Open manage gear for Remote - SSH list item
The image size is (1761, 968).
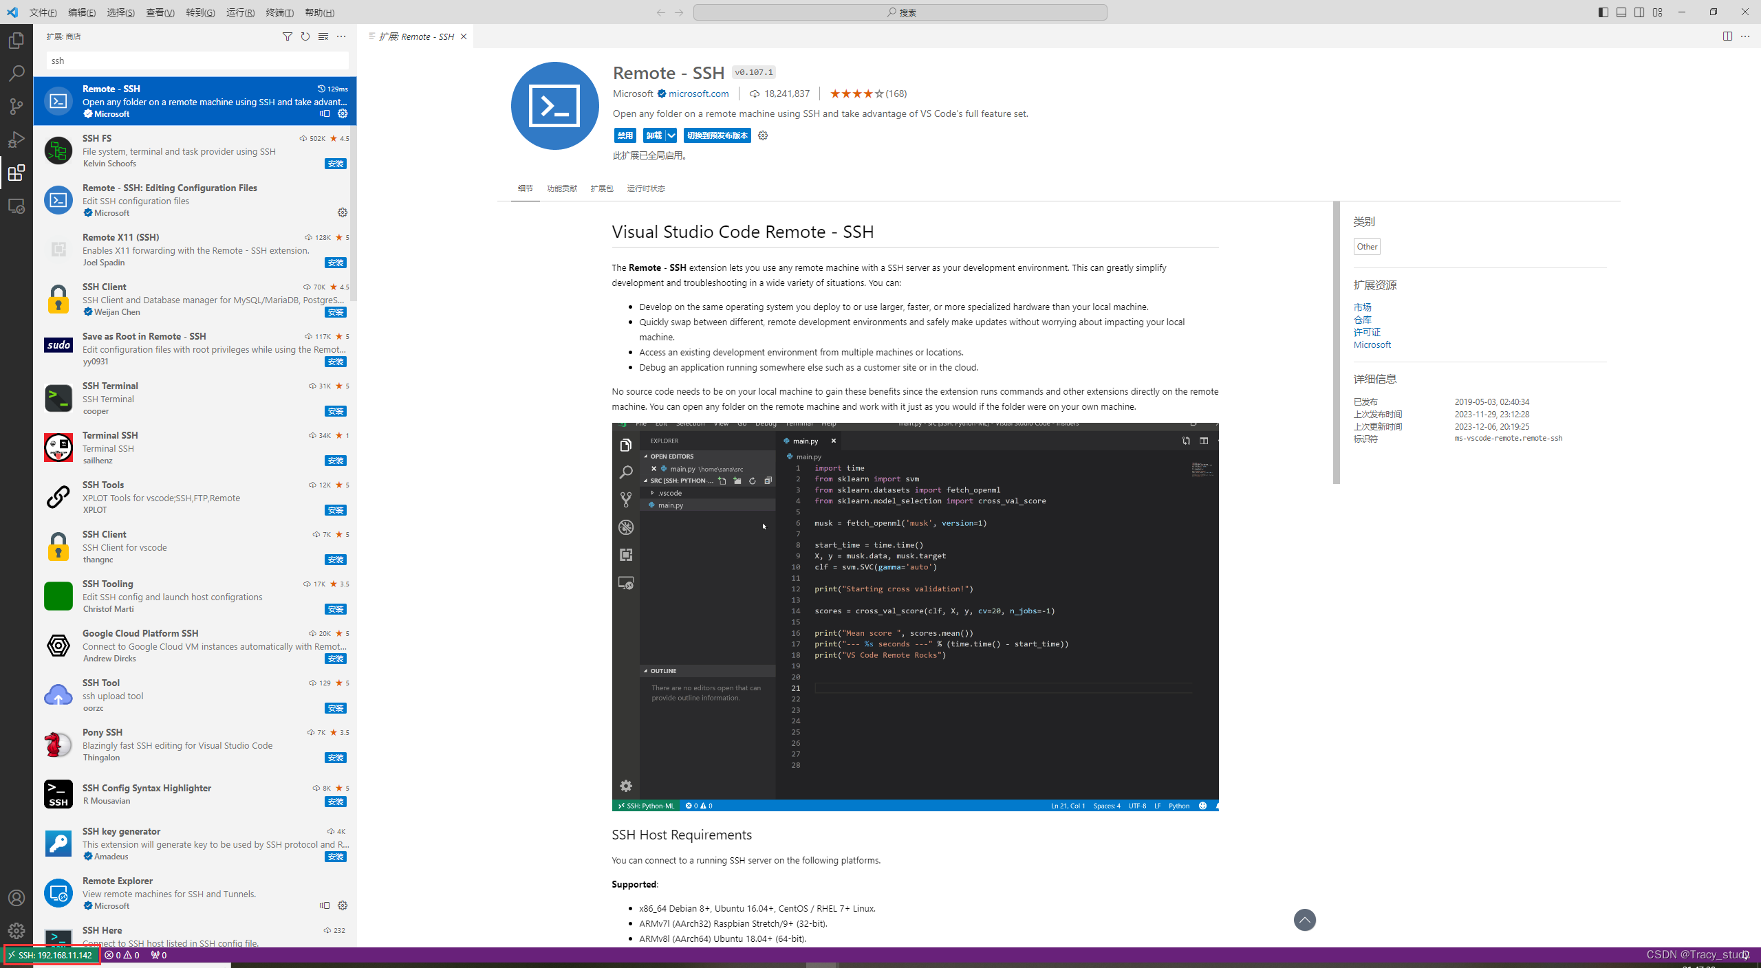[343, 113]
